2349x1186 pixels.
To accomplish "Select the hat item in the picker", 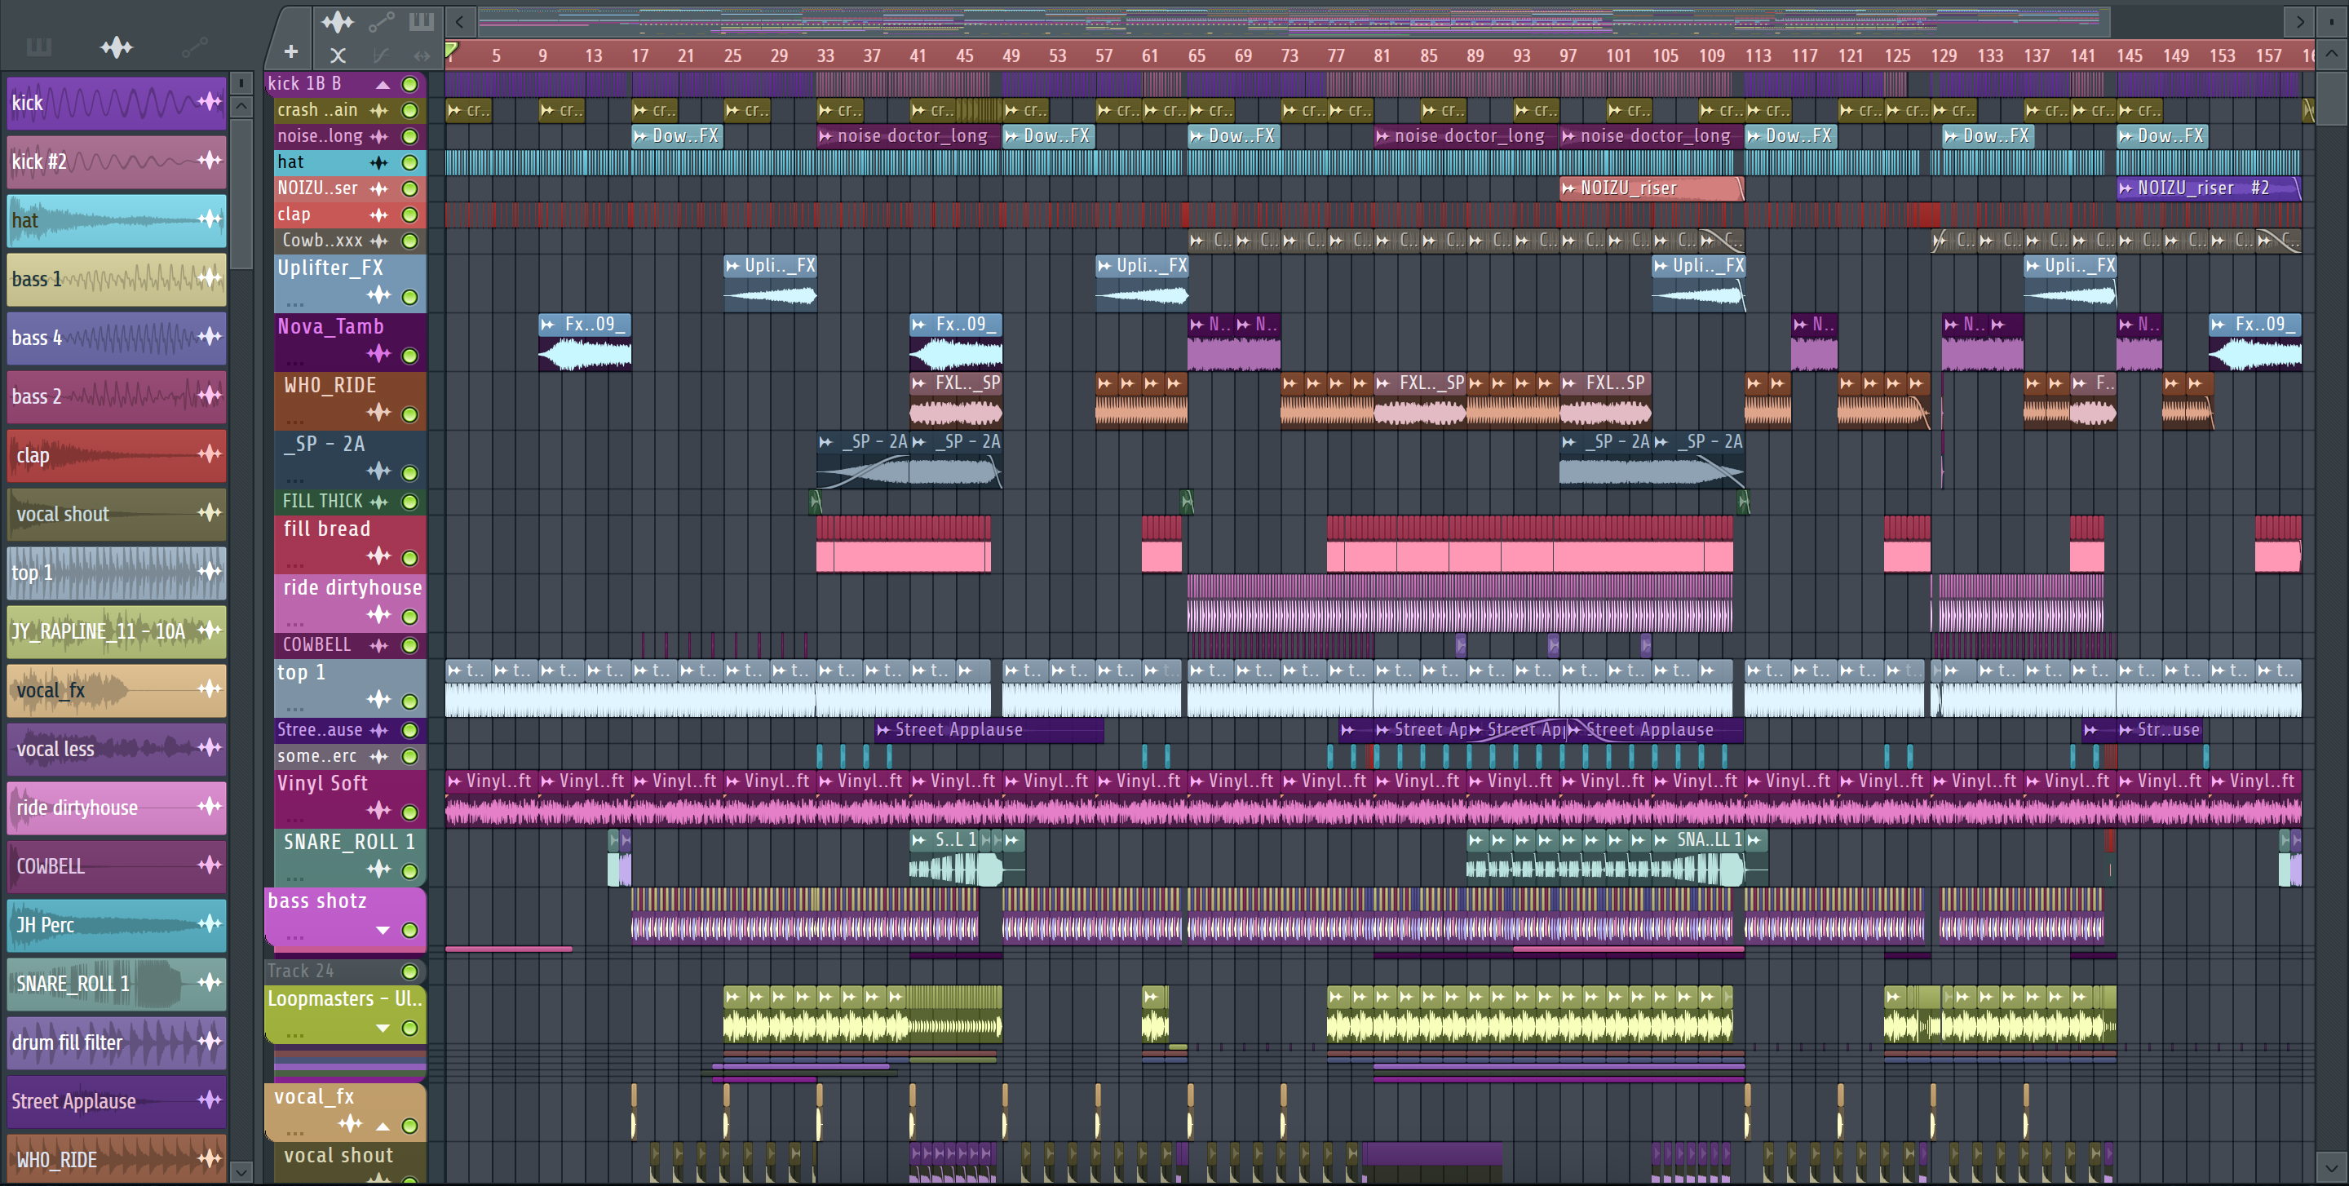I will 117,219.
